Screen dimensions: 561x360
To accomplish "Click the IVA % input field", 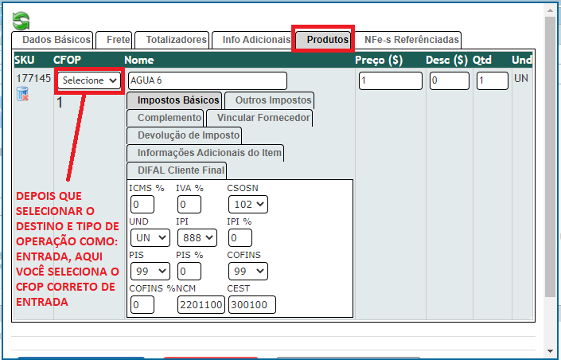I will click(x=189, y=204).
